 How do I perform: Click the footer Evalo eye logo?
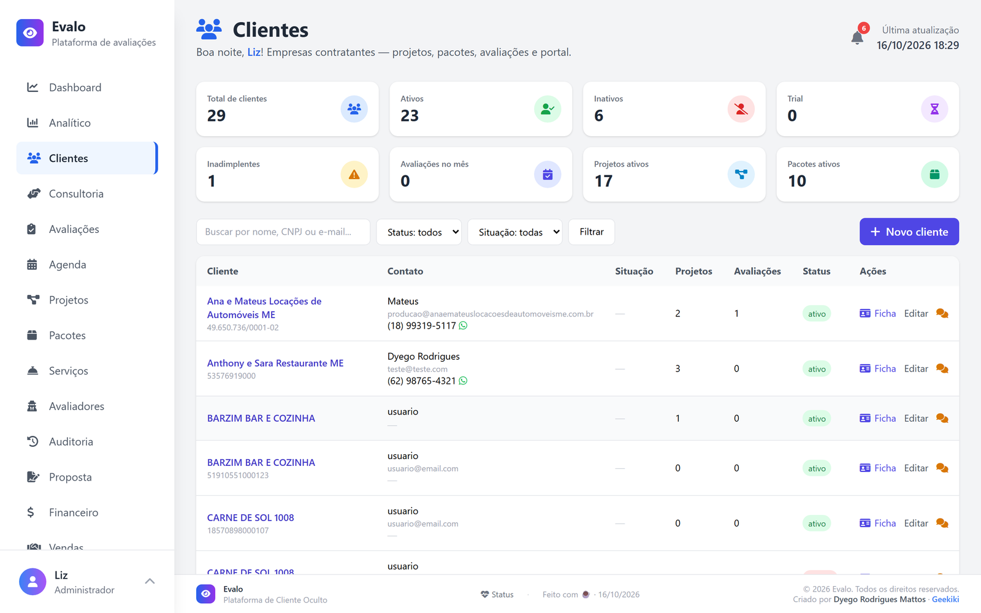206,594
